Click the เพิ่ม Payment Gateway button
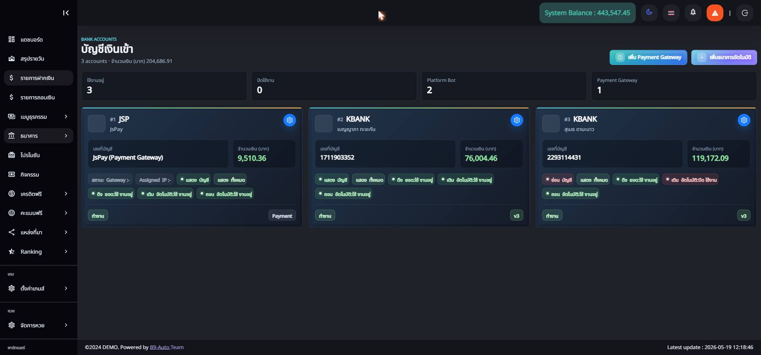The width and height of the screenshot is (761, 355). tap(648, 57)
